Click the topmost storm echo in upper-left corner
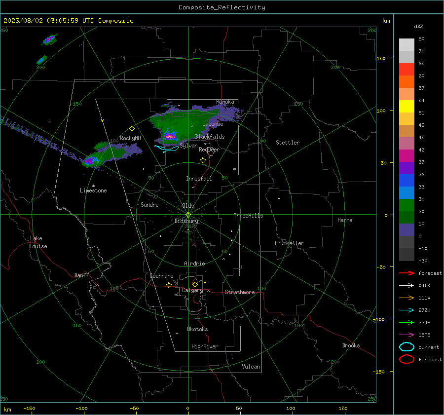 (x=50, y=39)
